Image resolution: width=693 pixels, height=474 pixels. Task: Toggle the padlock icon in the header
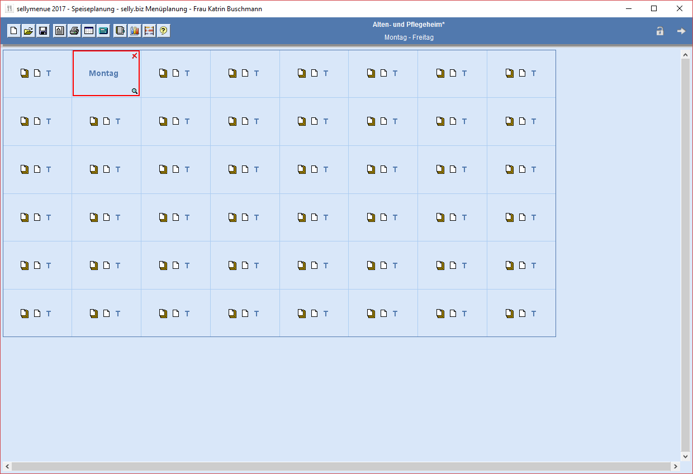(659, 31)
